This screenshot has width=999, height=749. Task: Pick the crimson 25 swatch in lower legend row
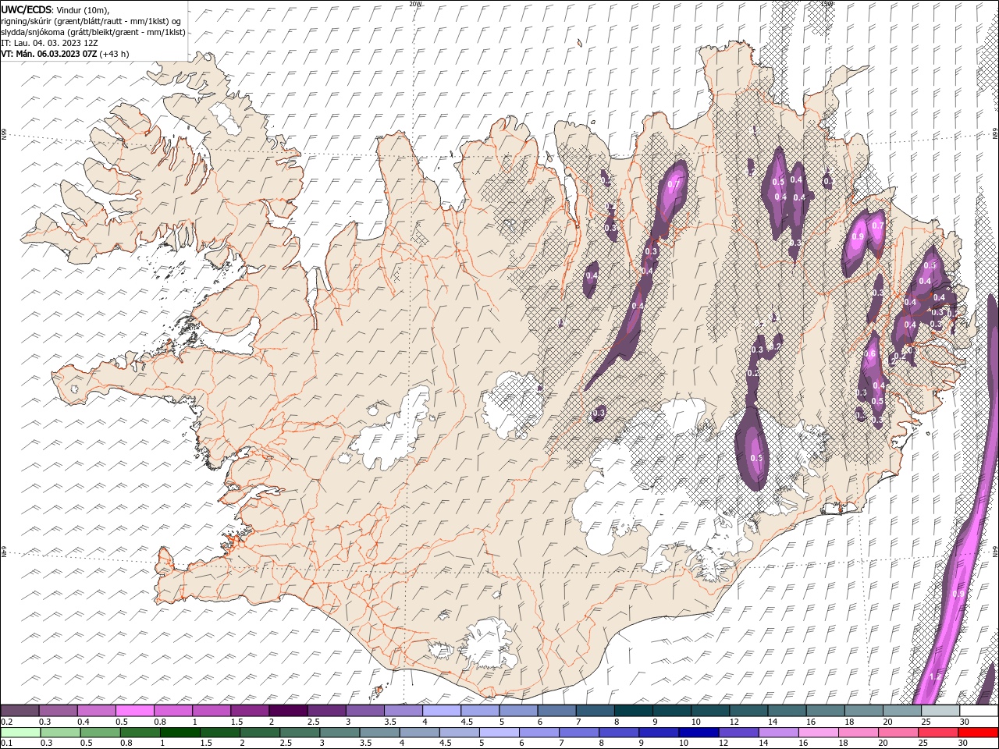pyautogui.click(x=939, y=732)
